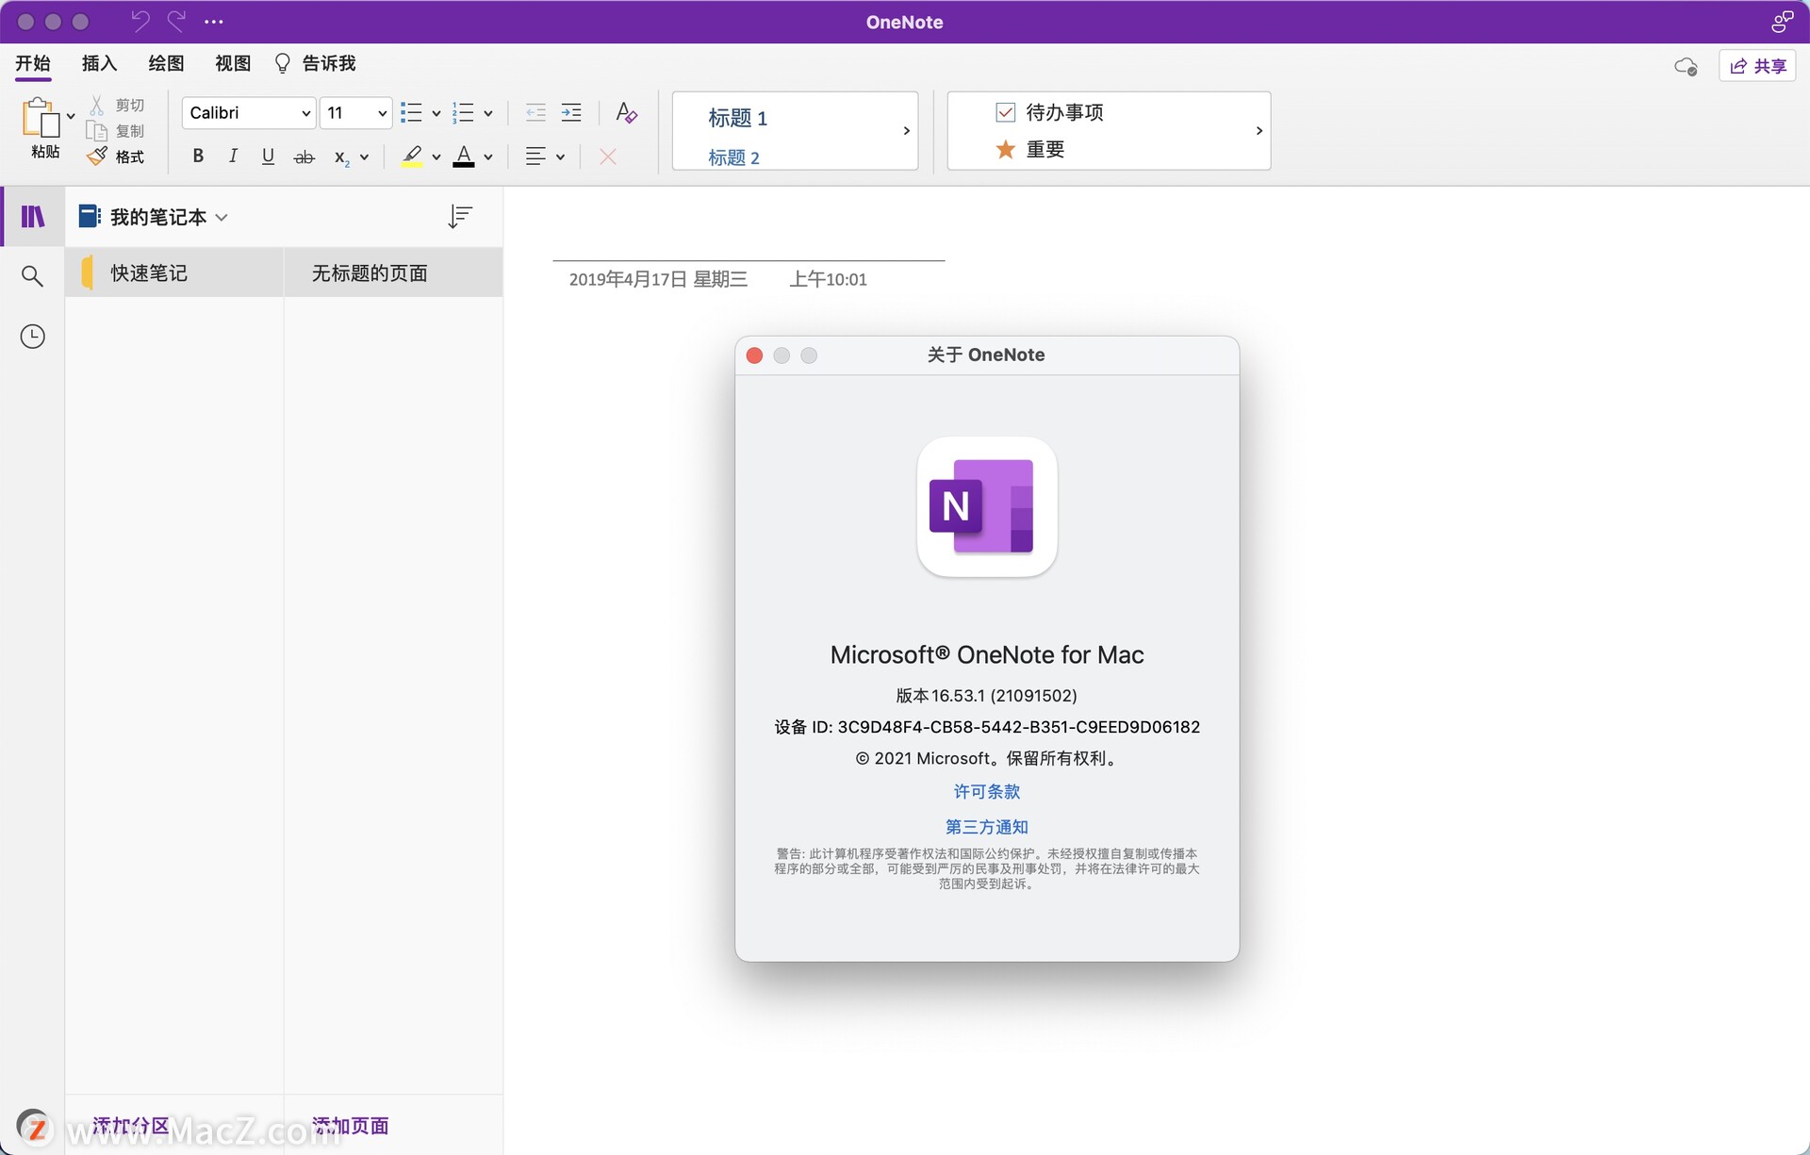Screen dimensions: 1810x1155
Task: Toggle bold formatting
Action: point(198,157)
